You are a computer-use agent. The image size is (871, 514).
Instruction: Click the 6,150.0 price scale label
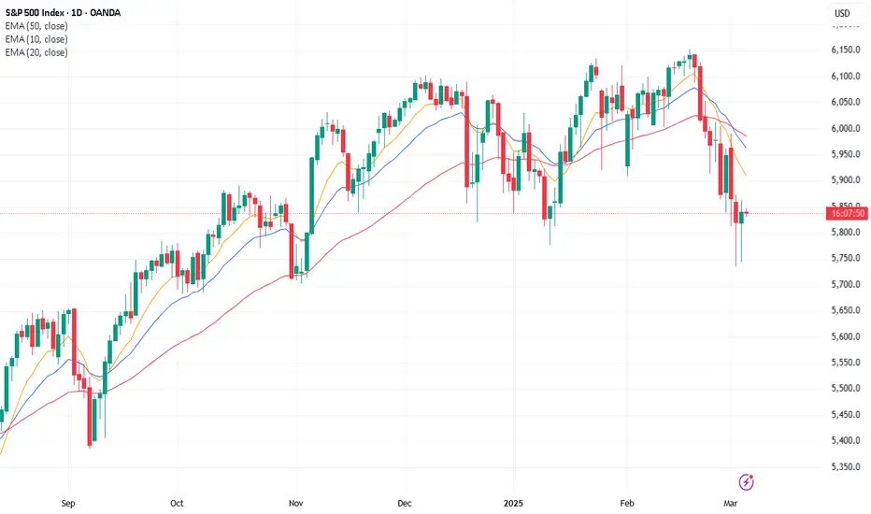click(846, 50)
